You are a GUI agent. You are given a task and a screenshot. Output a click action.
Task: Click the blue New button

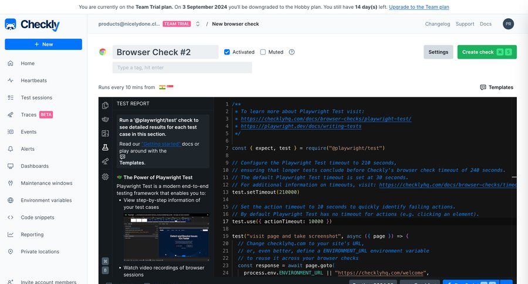click(x=43, y=44)
